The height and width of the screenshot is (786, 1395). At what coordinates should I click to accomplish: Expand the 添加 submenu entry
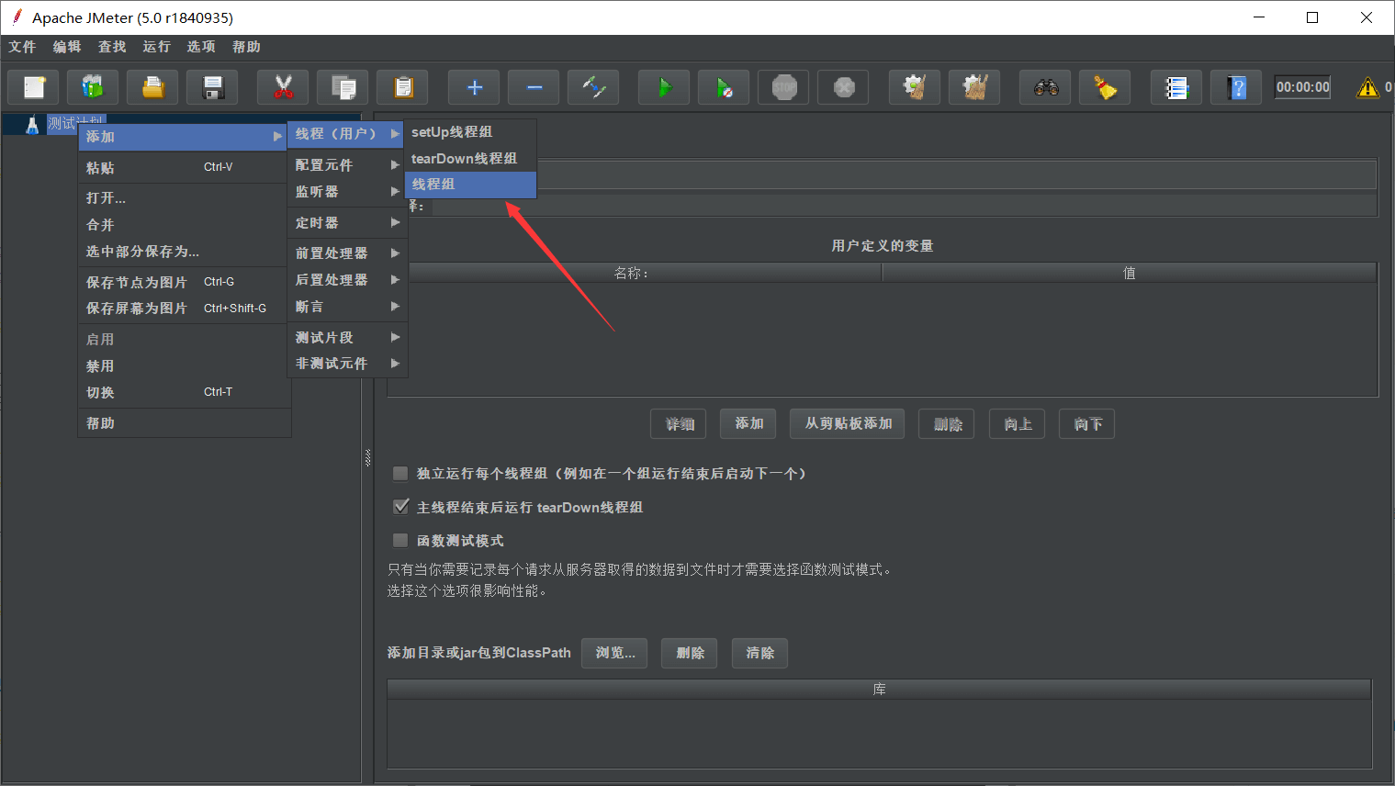point(184,137)
